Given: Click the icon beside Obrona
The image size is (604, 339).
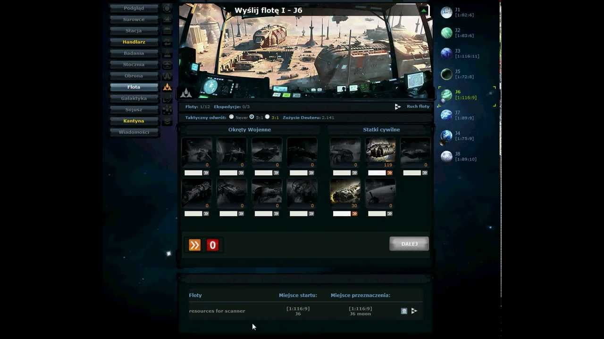Looking at the screenshot, I should pyautogui.click(x=167, y=76).
